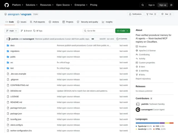The width and height of the screenshot is (178, 133).
Task: Open the 4 Commits history link
Action: point(122,39)
